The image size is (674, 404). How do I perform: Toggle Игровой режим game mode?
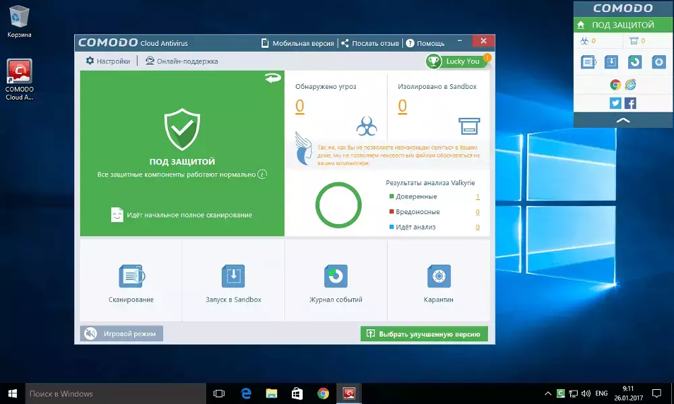tap(121, 333)
